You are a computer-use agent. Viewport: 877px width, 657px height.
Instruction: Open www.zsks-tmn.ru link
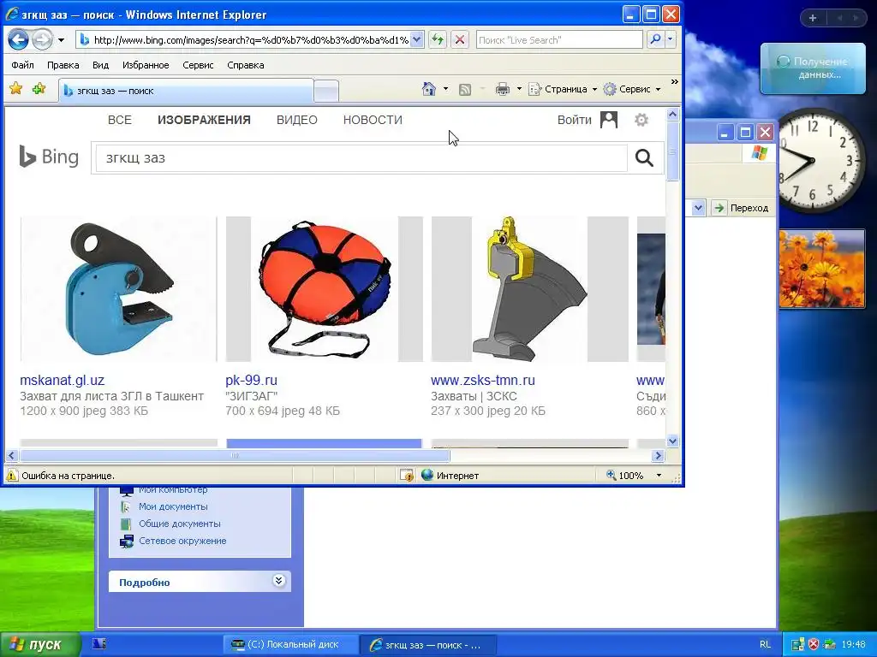click(x=483, y=381)
